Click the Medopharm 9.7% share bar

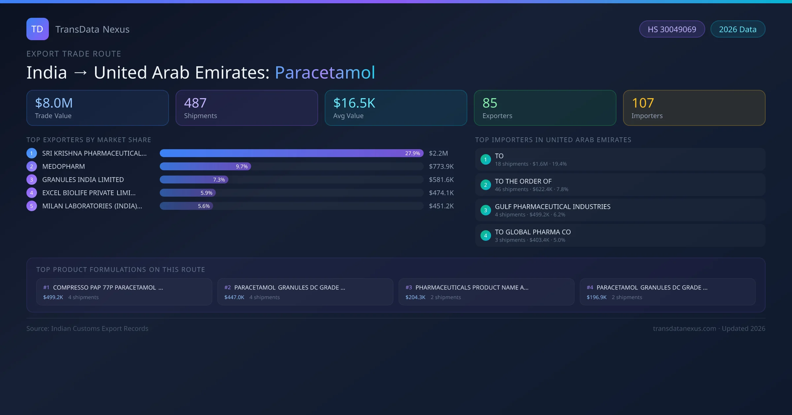click(205, 166)
